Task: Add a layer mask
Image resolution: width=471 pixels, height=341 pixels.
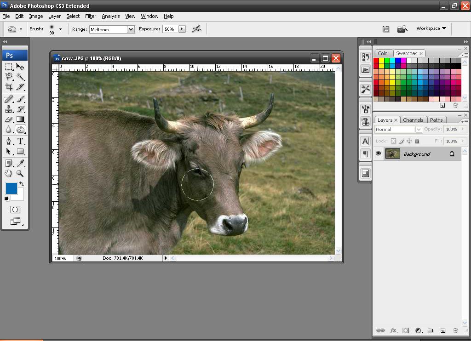Action: coord(406,330)
